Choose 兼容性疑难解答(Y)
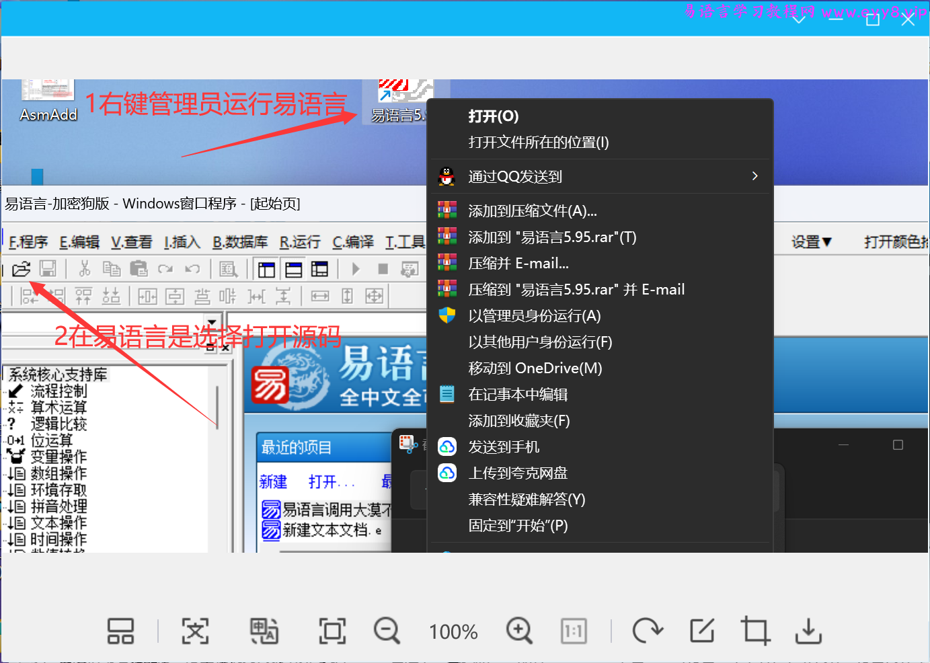The width and height of the screenshot is (930, 663). click(x=600, y=500)
